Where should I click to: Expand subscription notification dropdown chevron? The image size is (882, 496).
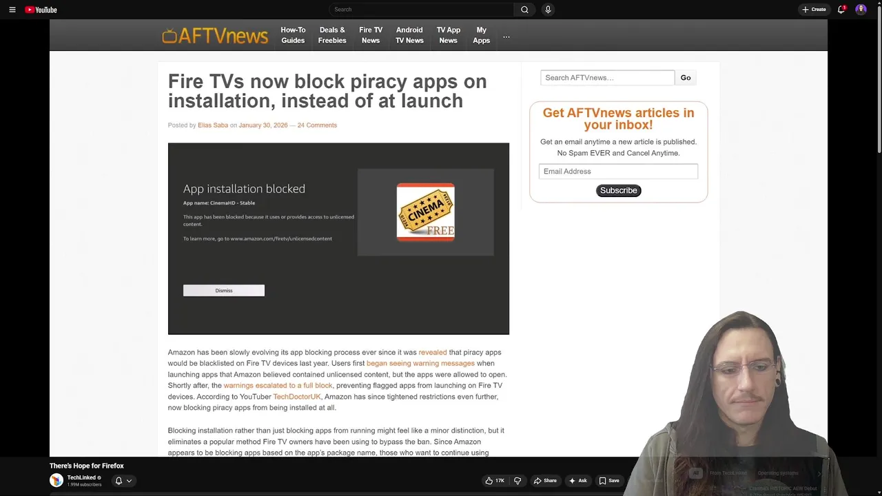pyautogui.click(x=129, y=481)
